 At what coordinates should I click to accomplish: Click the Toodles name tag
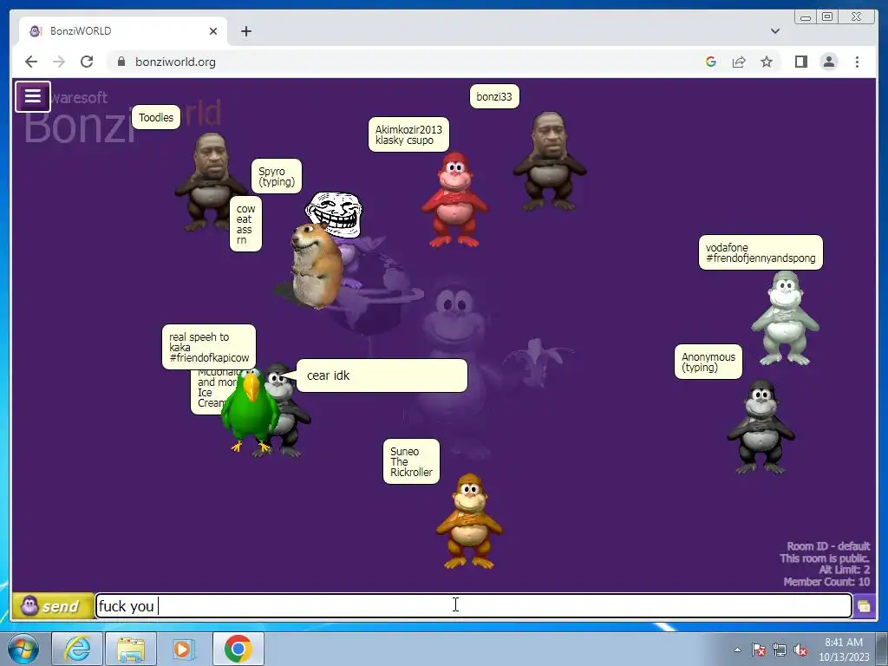pyautogui.click(x=156, y=117)
